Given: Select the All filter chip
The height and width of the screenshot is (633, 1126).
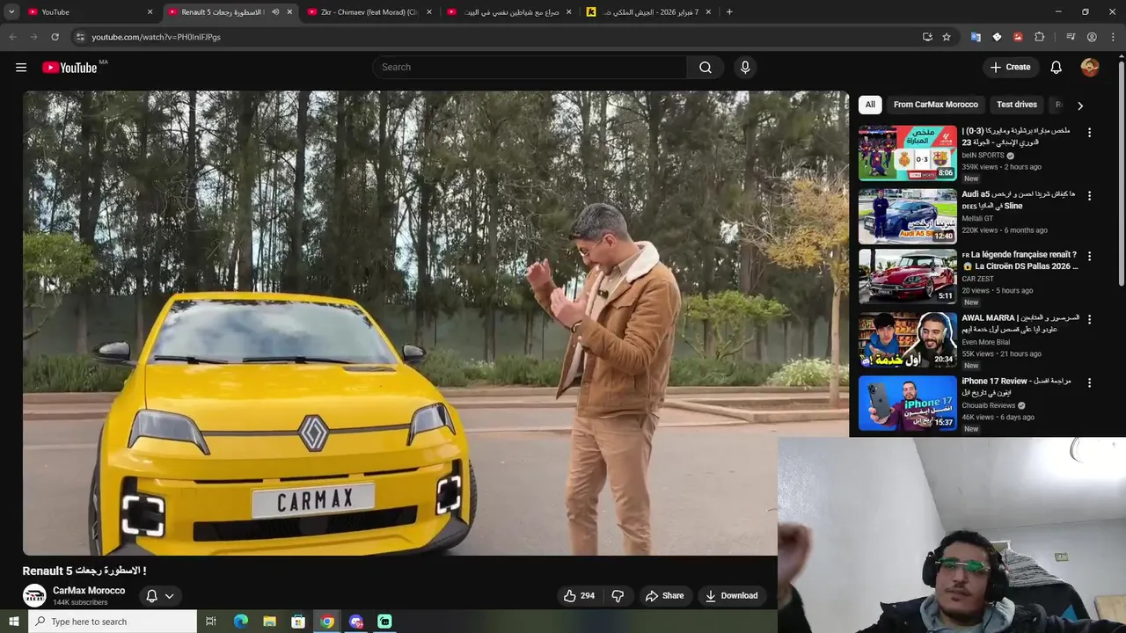Looking at the screenshot, I should click(x=870, y=105).
